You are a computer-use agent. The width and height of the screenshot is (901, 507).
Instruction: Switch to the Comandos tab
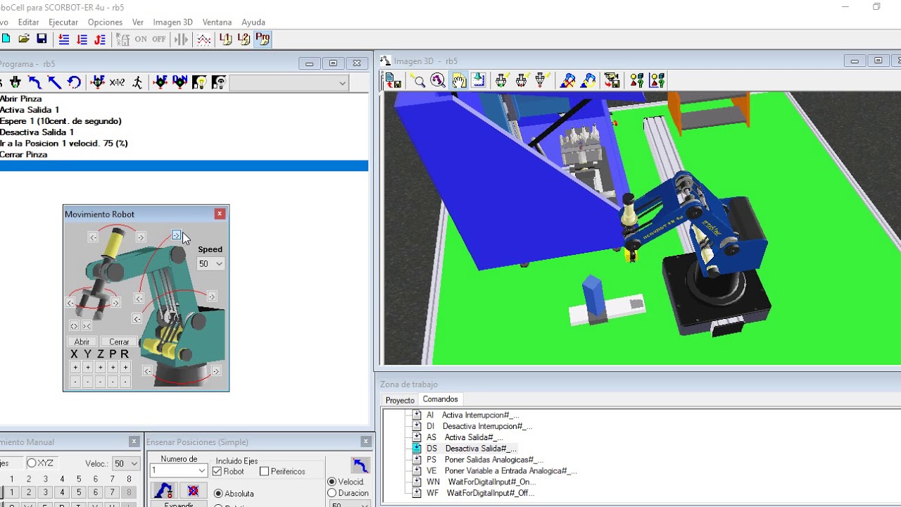coord(440,399)
